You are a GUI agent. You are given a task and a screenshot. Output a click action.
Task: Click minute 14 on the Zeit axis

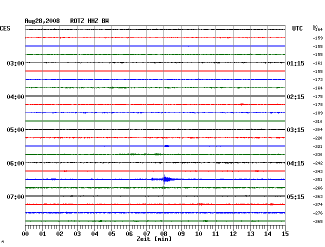(267, 234)
